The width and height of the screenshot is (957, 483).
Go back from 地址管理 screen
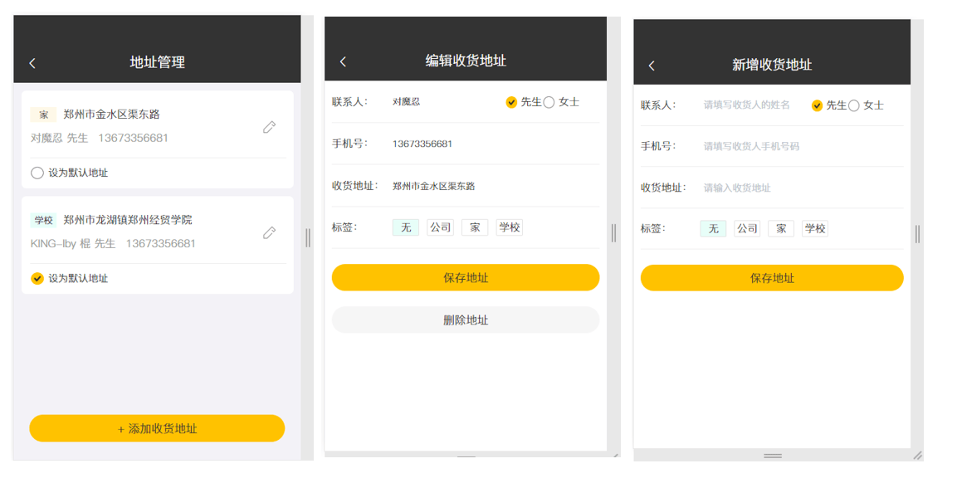[x=32, y=63]
